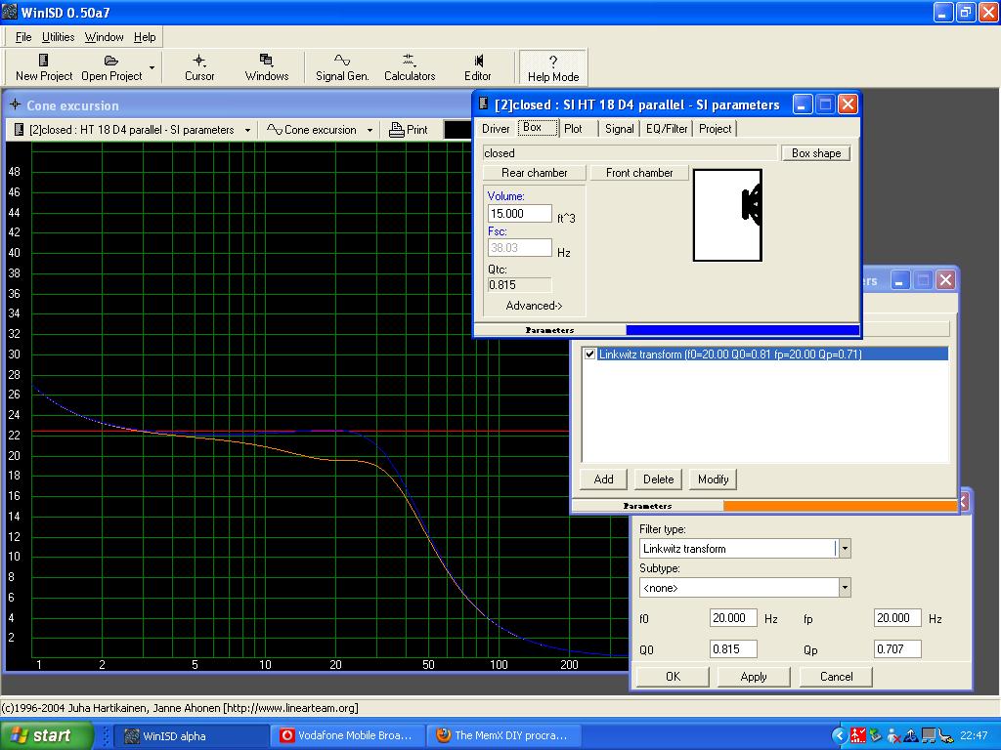Click Cancel in the filter dialog

pyautogui.click(x=836, y=677)
